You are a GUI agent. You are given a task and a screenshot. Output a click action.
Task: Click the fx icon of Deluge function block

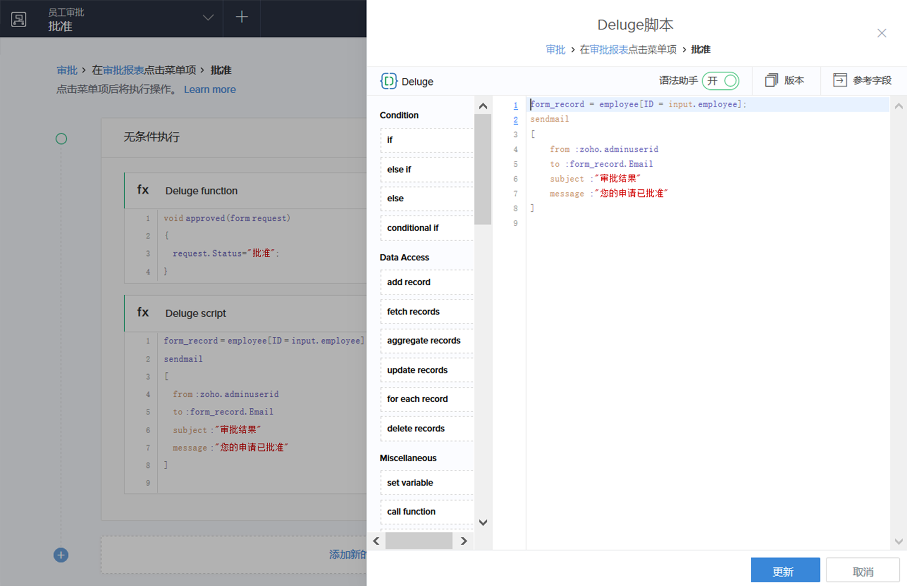pos(143,190)
